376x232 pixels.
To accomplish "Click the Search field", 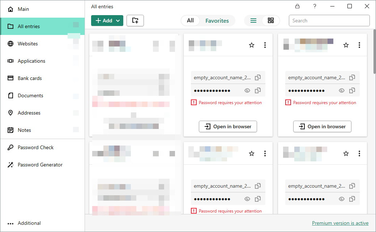I will 329,21.
